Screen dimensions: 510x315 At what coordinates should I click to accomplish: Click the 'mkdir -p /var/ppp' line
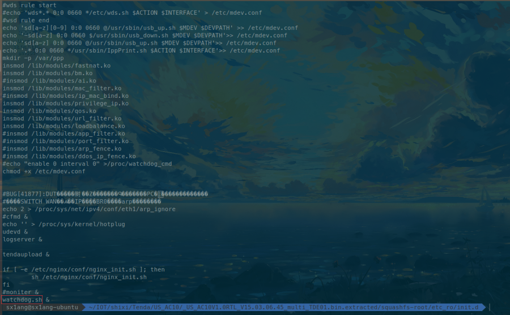tap(33, 58)
